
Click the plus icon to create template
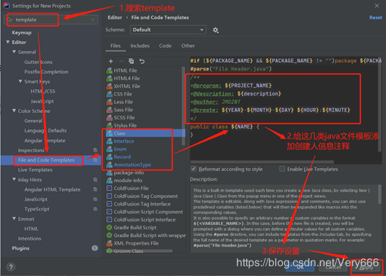coord(111,61)
